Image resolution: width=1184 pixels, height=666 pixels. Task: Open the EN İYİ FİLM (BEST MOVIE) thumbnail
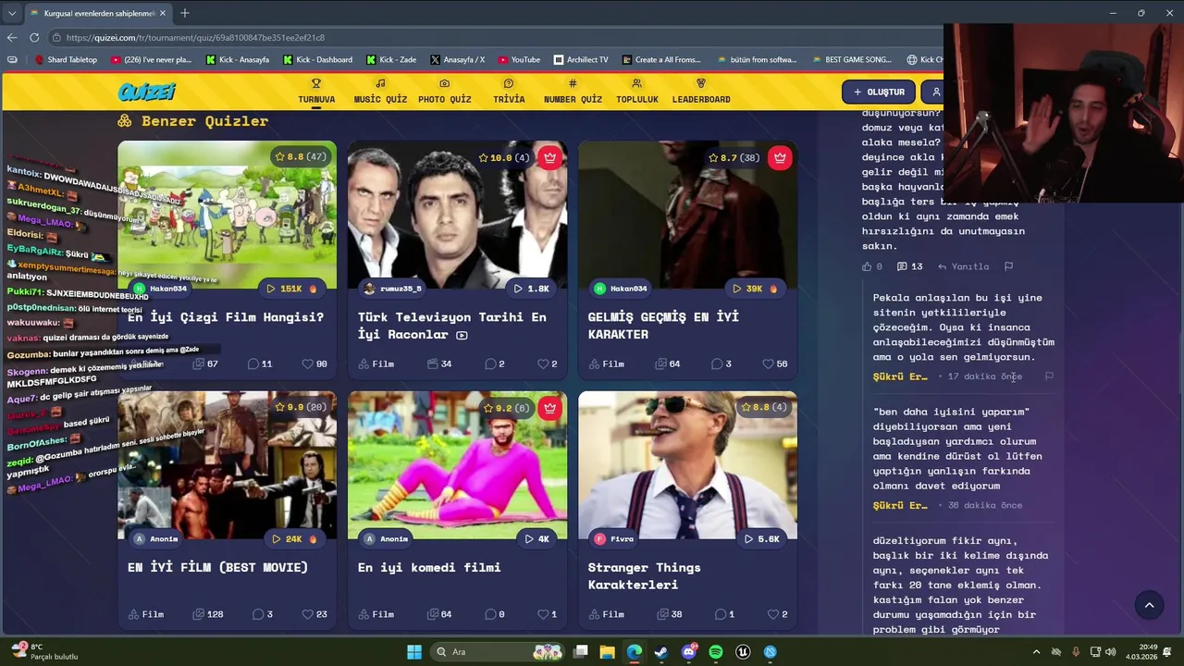pyautogui.click(x=227, y=465)
